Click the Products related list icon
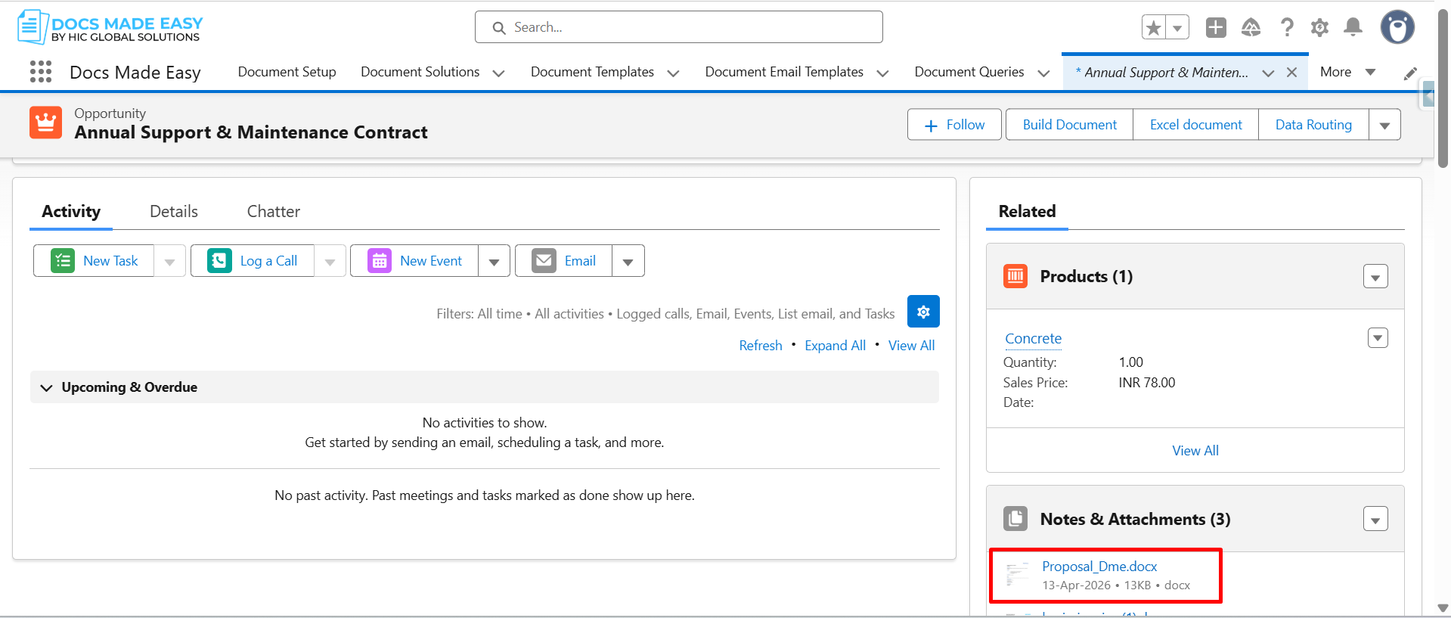1451x618 pixels. click(1015, 276)
